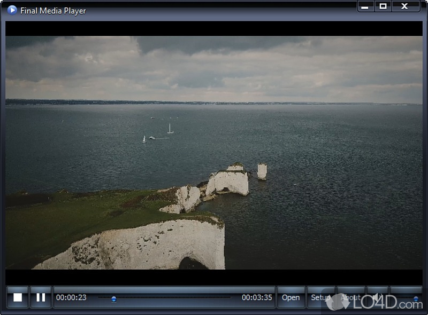Minimize the Final Media Player window

(365, 6)
